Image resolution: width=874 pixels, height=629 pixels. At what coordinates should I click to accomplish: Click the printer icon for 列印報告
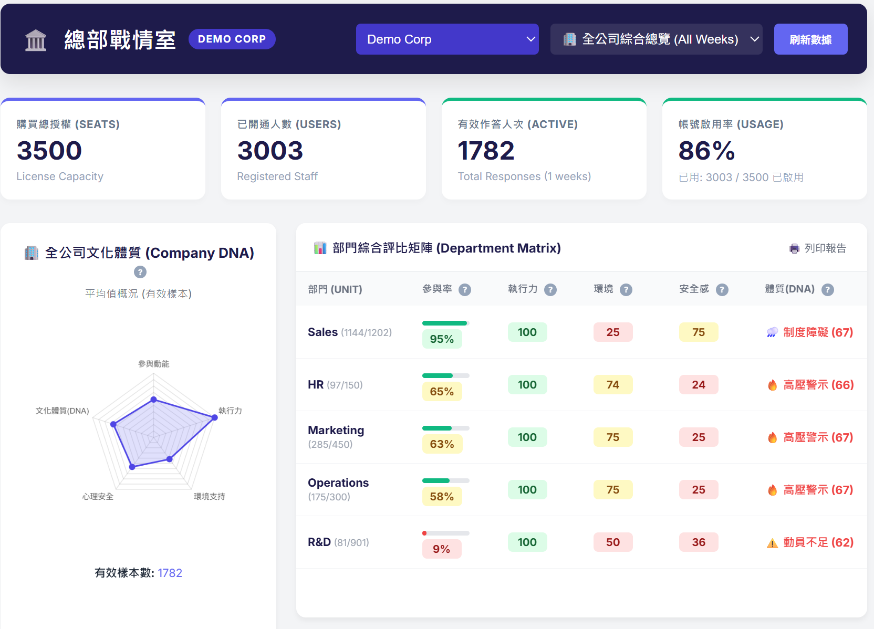coord(794,248)
